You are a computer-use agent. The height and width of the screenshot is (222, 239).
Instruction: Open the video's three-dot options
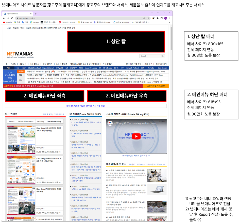pos(162,123)
